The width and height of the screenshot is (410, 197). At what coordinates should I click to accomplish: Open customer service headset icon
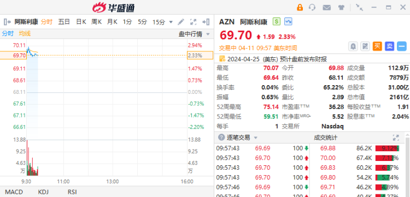click(312, 7)
